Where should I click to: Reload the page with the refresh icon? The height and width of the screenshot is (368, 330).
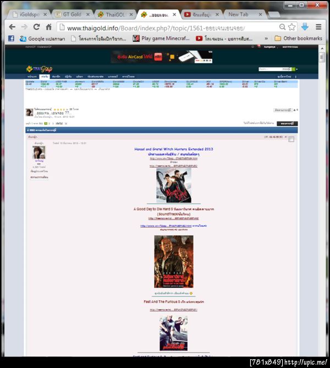[x=36, y=27]
